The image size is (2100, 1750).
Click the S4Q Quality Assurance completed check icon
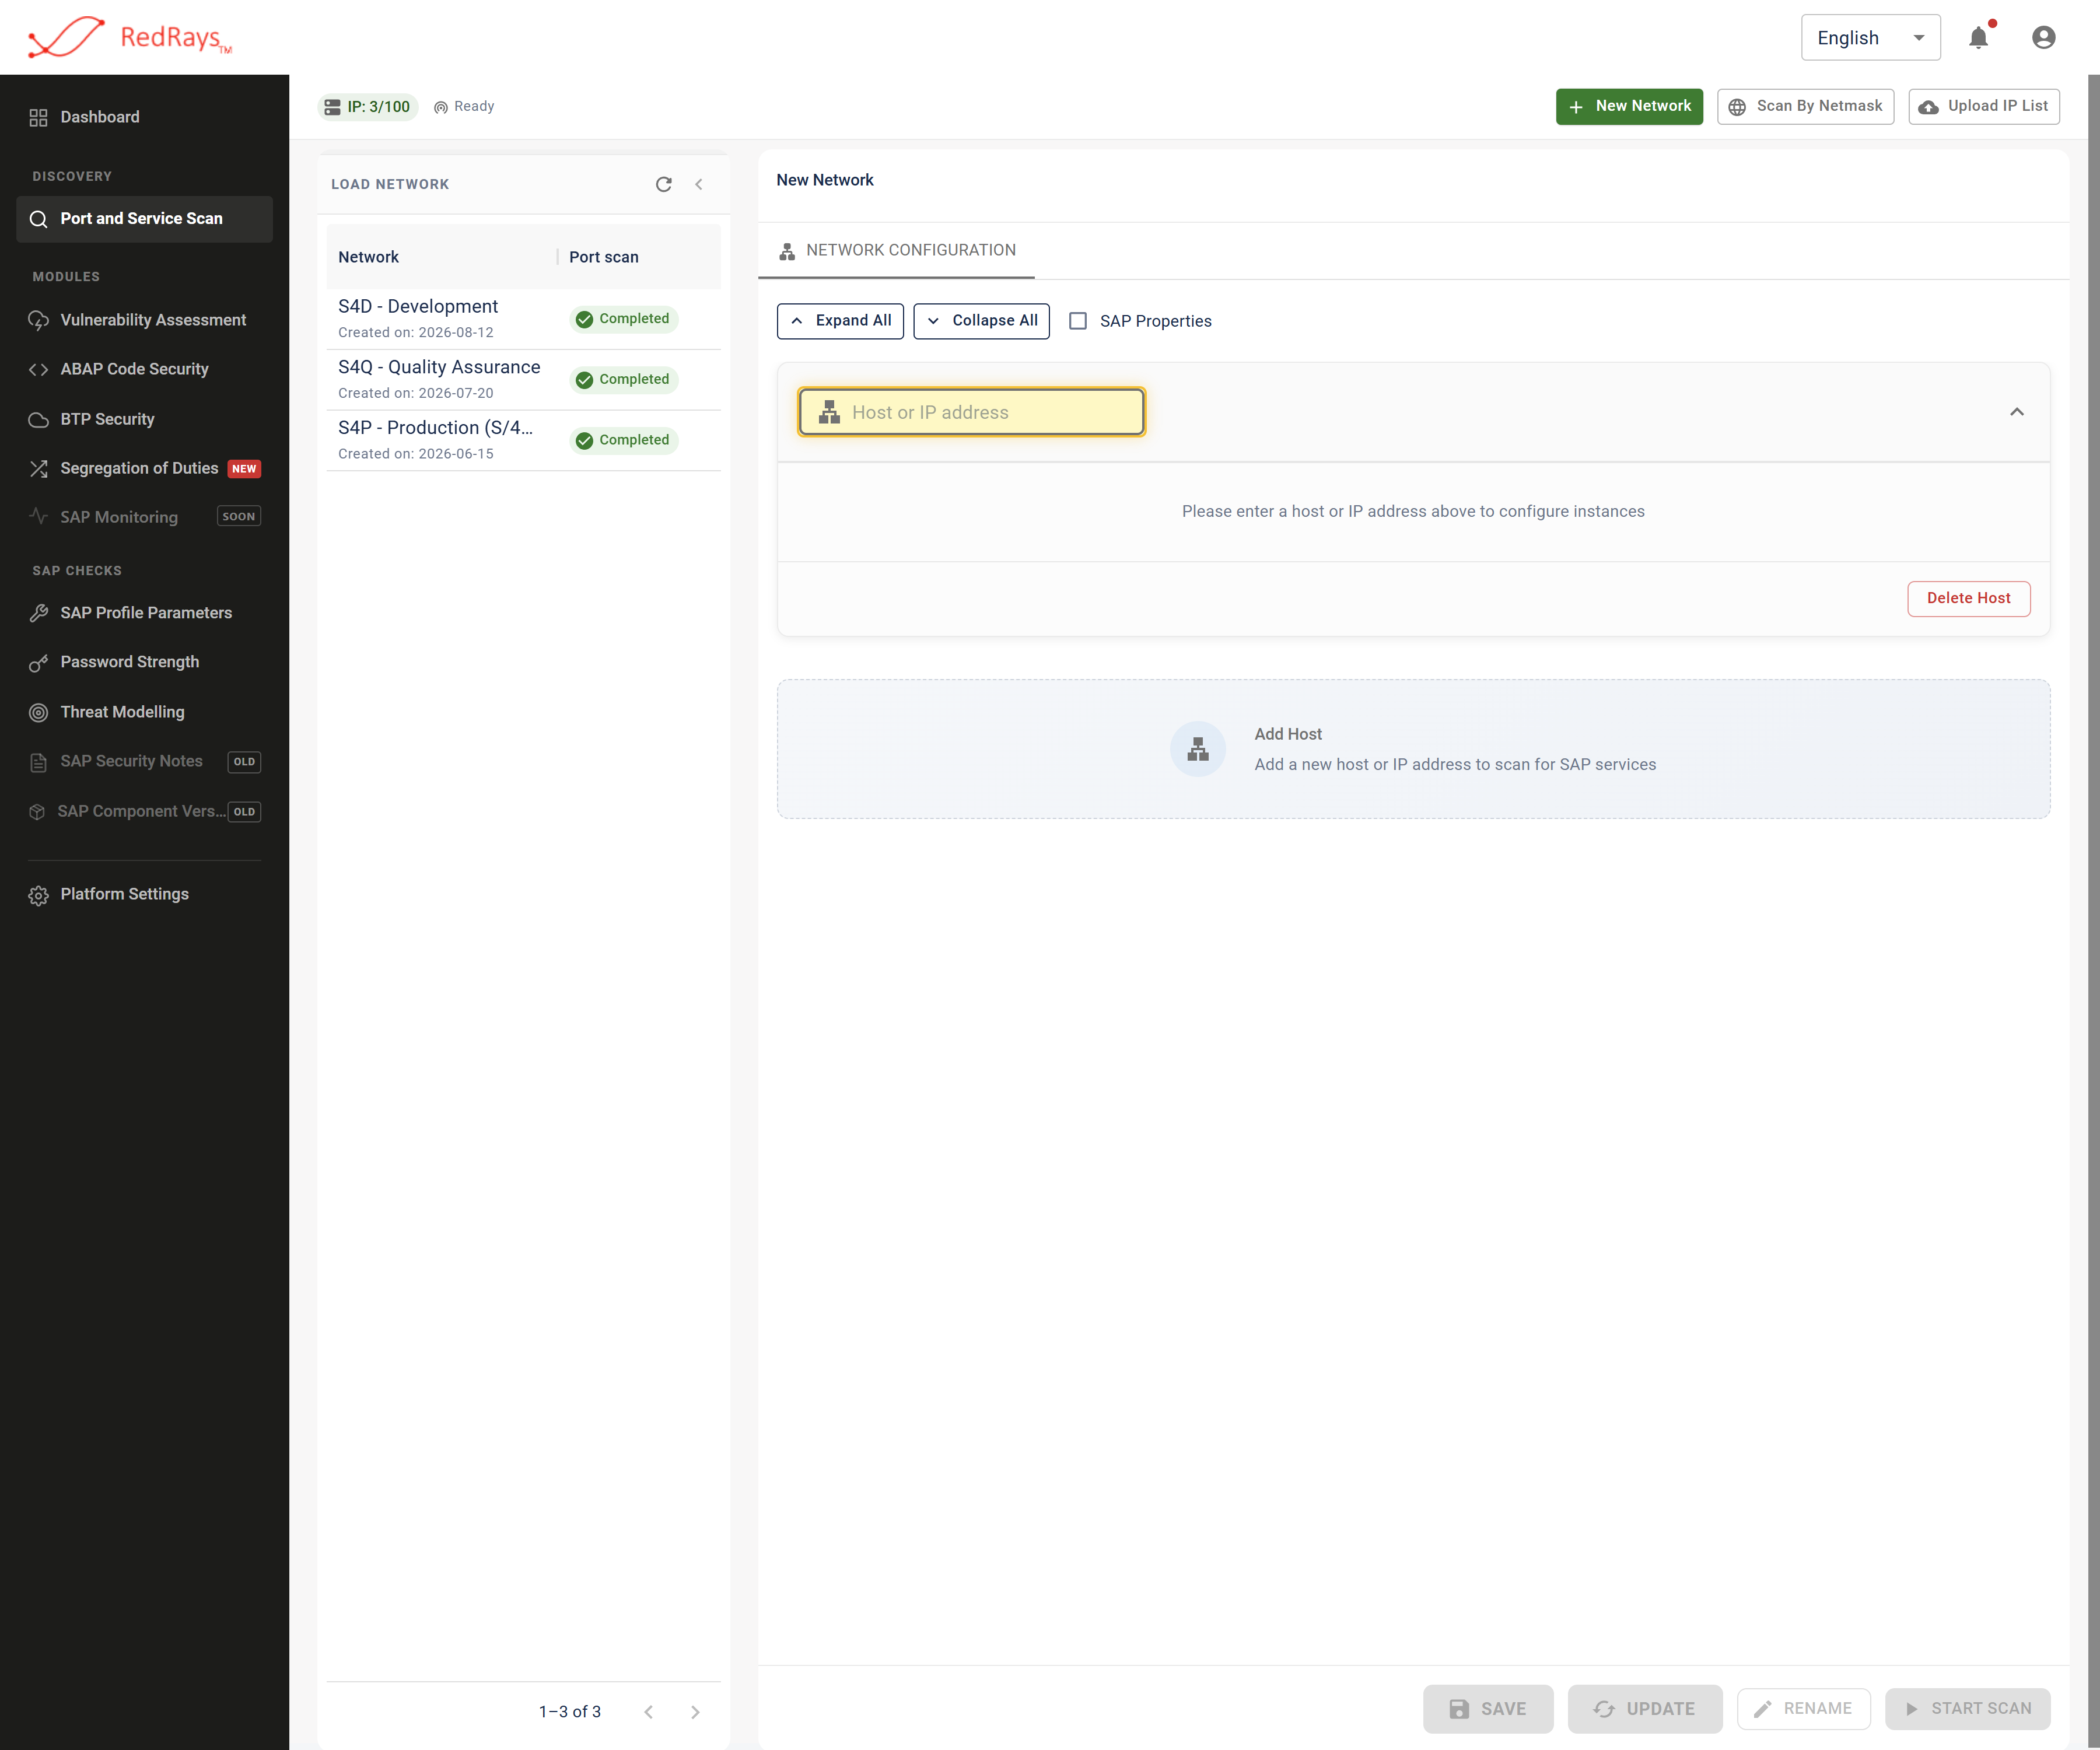(x=584, y=380)
